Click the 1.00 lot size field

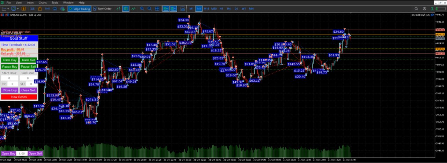22,153
